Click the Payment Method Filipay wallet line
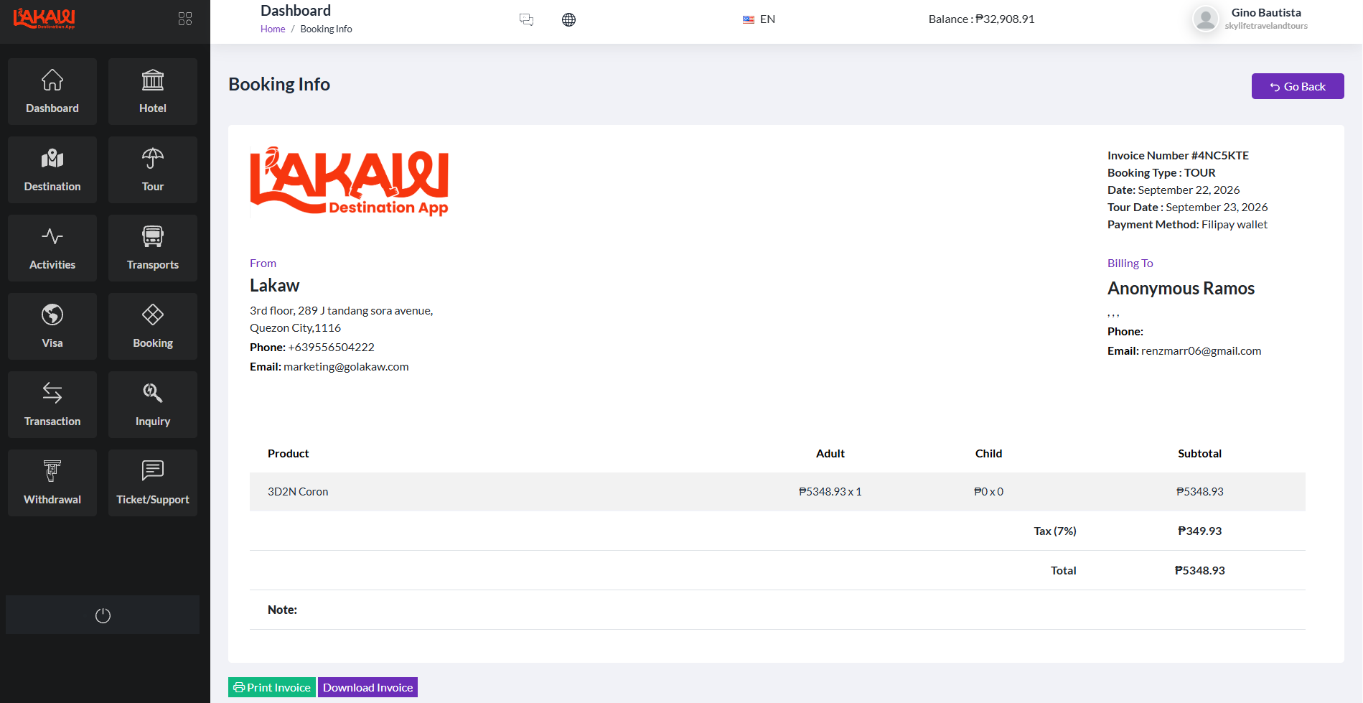 [1187, 225]
